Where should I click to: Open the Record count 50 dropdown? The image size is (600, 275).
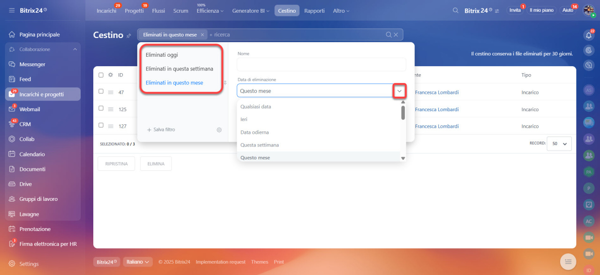tap(559, 144)
